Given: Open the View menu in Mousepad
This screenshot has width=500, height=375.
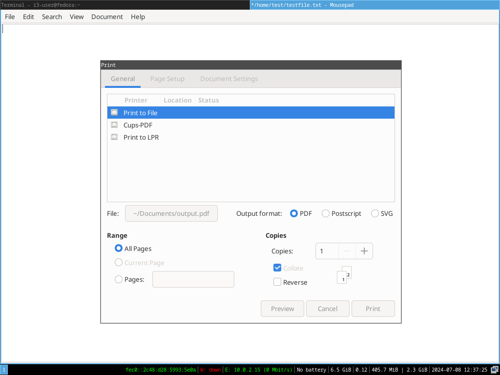Looking at the screenshot, I should pyautogui.click(x=77, y=17).
